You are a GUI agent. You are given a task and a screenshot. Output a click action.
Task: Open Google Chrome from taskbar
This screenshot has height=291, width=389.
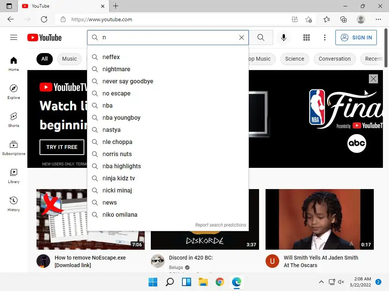point(220,282)
